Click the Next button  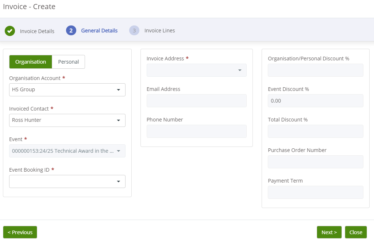coord(329,232)
